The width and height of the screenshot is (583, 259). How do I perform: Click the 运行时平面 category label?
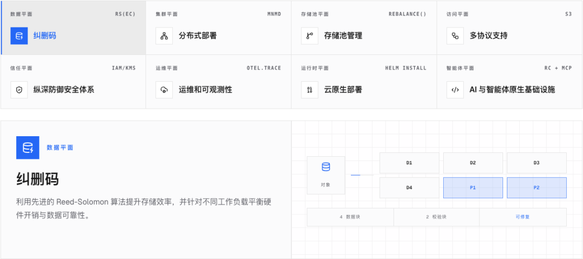315,68
